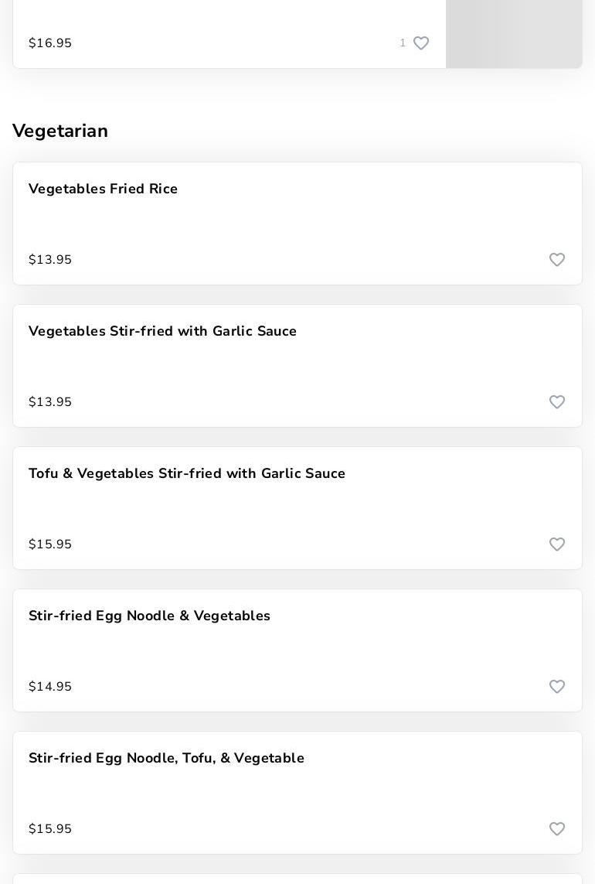
Task: Favorite the Vegetables Fried Rice dish
Action: click(x=557, y=260)
